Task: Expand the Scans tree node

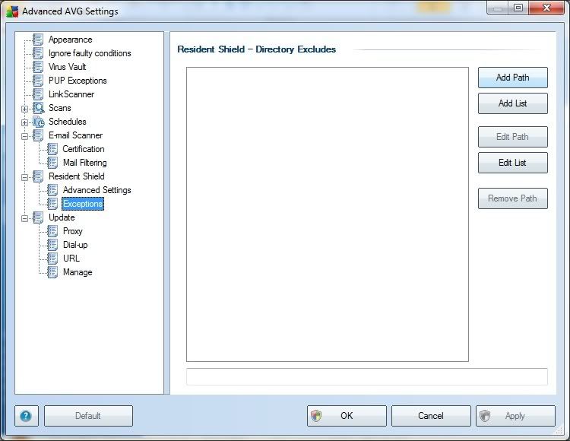Action: (x=24, y=109)
